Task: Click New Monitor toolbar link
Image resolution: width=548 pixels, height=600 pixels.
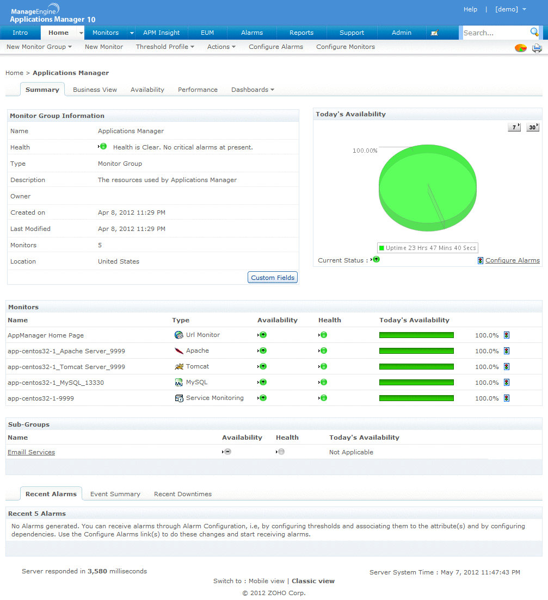Action: 104,47
